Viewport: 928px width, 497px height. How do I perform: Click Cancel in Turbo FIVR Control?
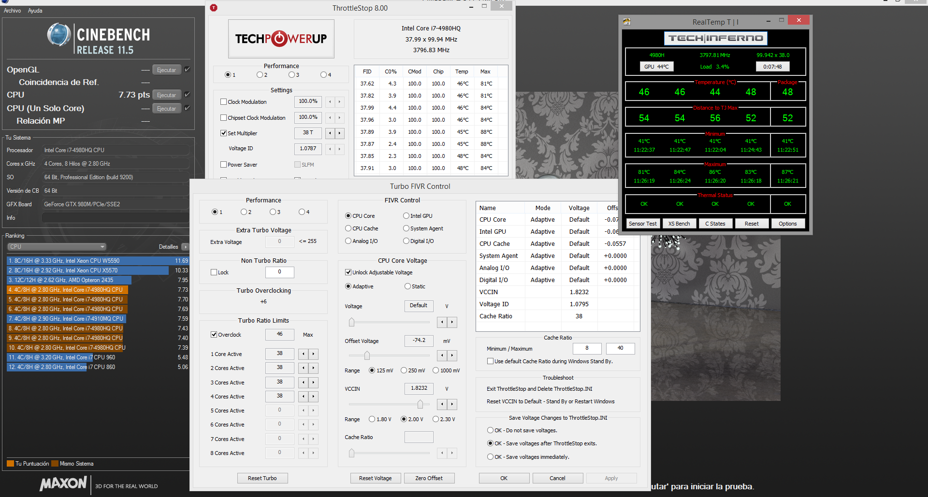(x=558, y=478)
